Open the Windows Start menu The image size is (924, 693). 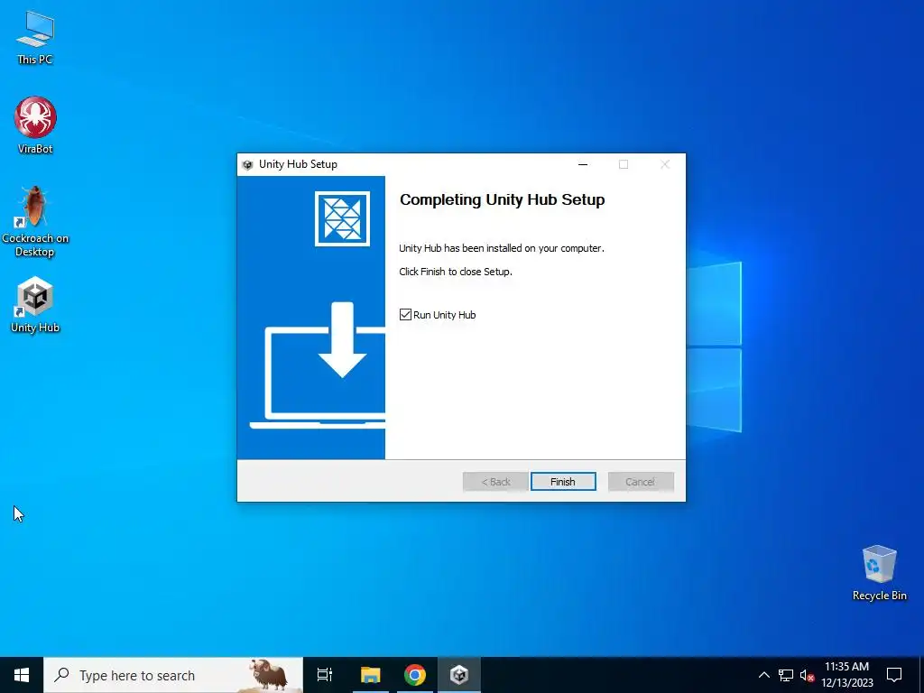point(22,675)
